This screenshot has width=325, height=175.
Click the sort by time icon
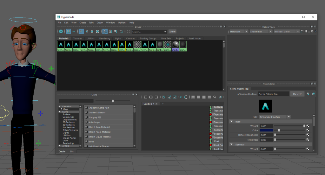(116, 31)
